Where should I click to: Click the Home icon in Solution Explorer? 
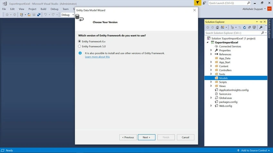(x=217, y=28)
